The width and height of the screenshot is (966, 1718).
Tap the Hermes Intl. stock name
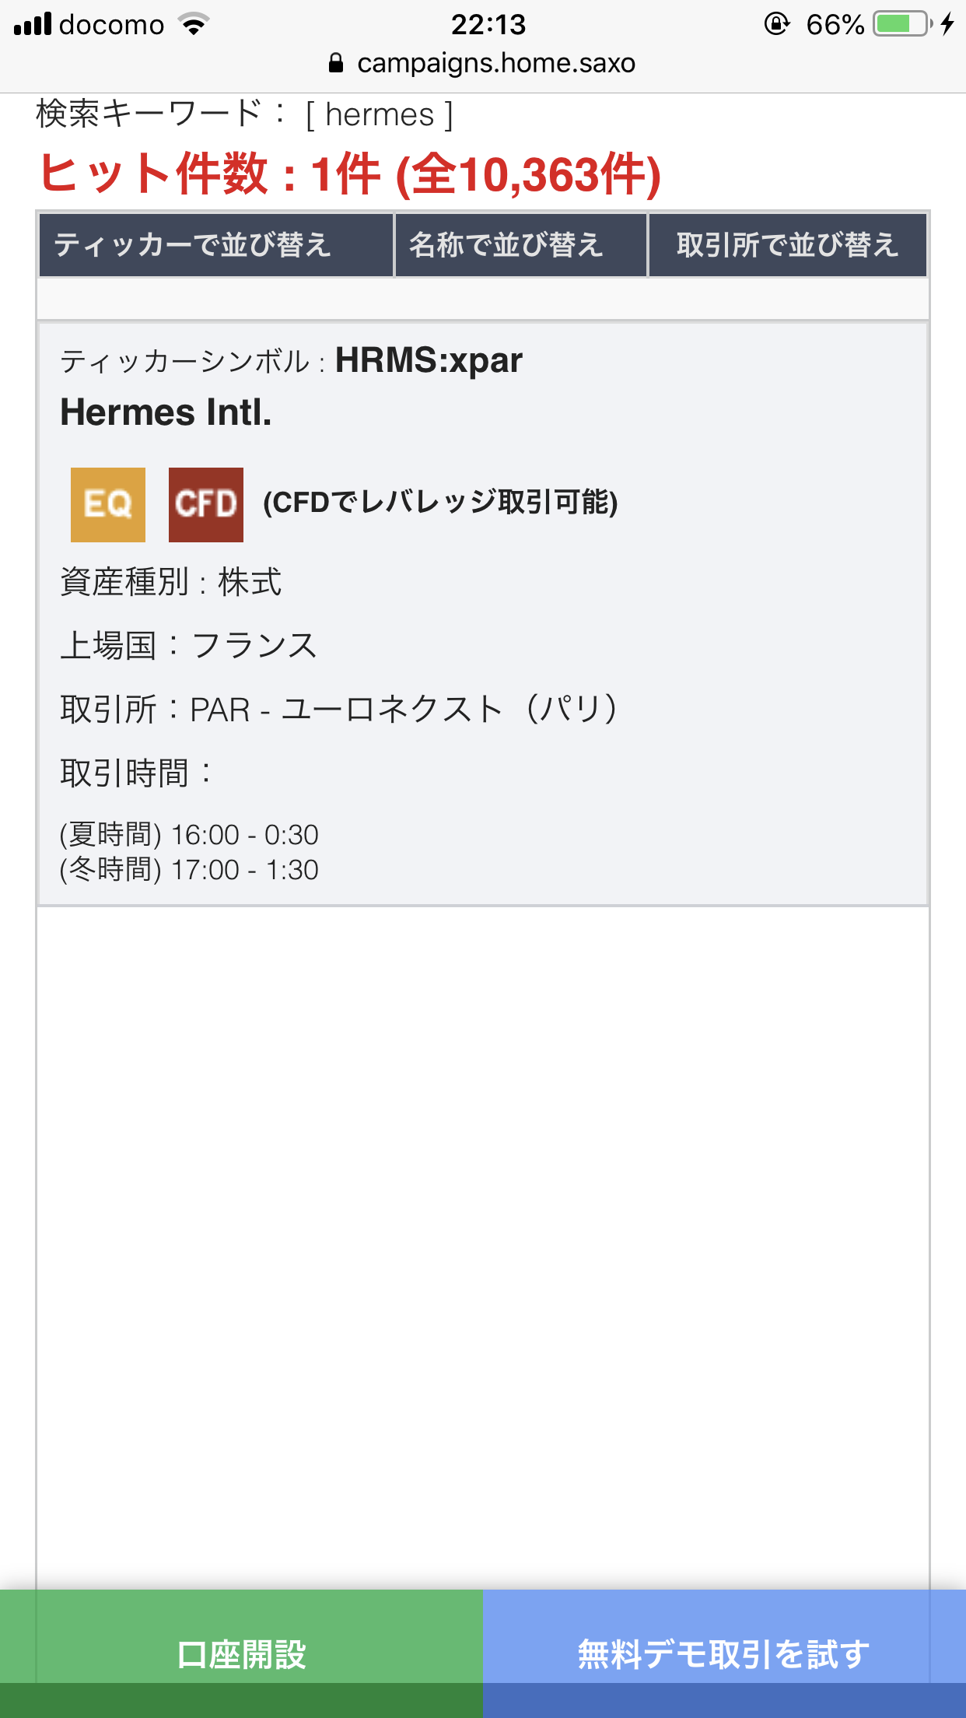point(166,412)
